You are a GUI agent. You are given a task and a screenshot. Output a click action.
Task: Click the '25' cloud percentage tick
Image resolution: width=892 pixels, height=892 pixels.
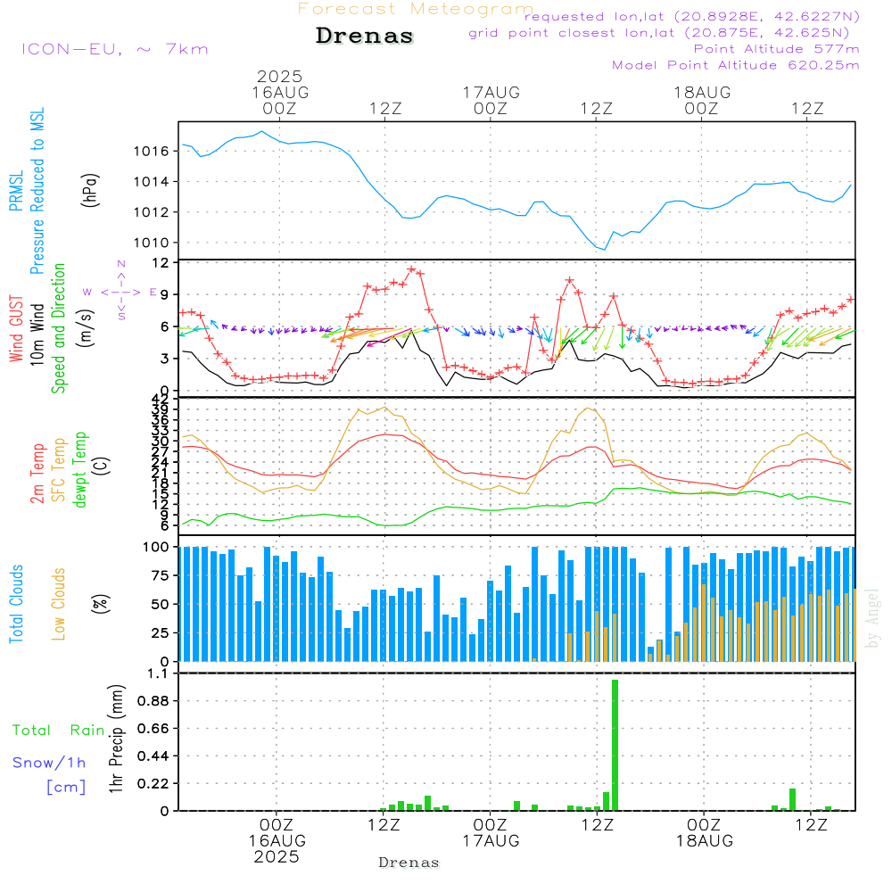[x=161, y=633]
